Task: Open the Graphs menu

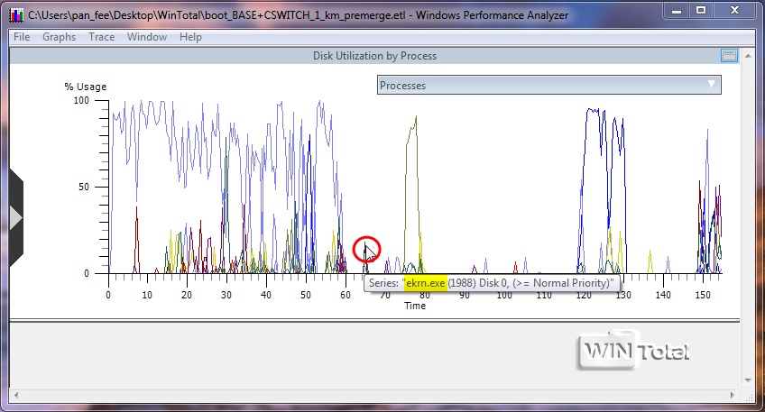Action: 59,37
